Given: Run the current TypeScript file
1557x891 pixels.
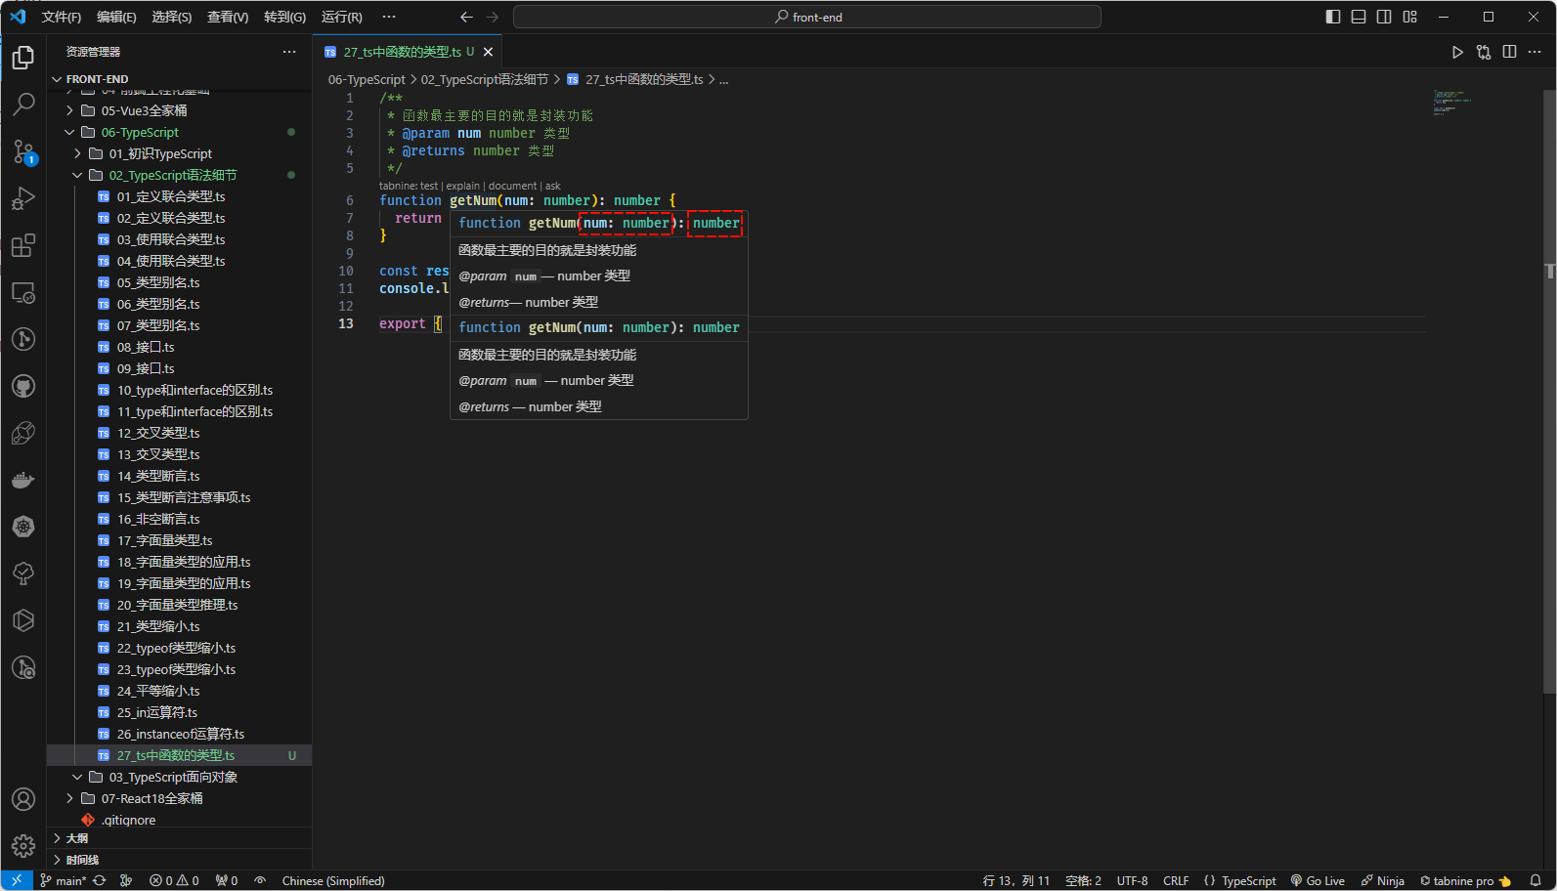Looking at the screenshot, I should pos(1457,52).
